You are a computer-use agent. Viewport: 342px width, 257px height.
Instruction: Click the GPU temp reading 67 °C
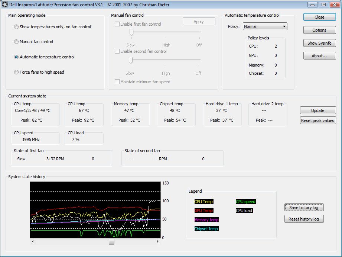[x=84, y=110]
